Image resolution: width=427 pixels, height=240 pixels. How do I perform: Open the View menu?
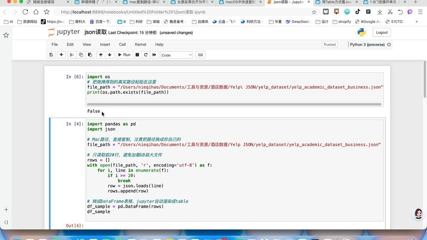point(86,45)
